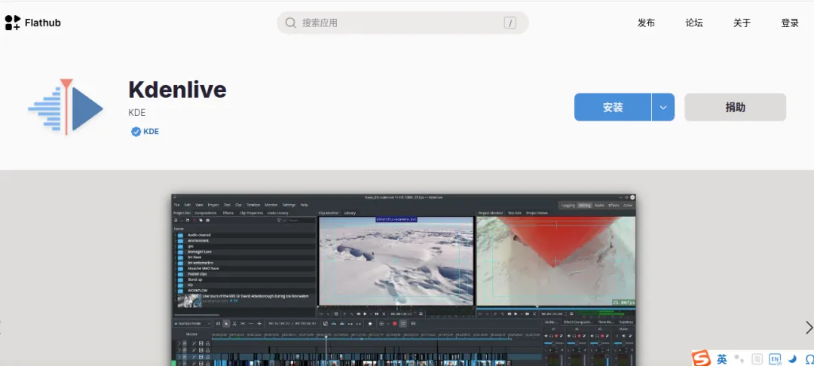The image size is (814, 366).
Task: Install Kdenlive with the 安装 button
Action: tap(613, 107)
